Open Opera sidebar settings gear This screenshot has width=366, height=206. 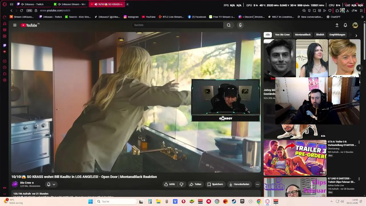[5, 80]
